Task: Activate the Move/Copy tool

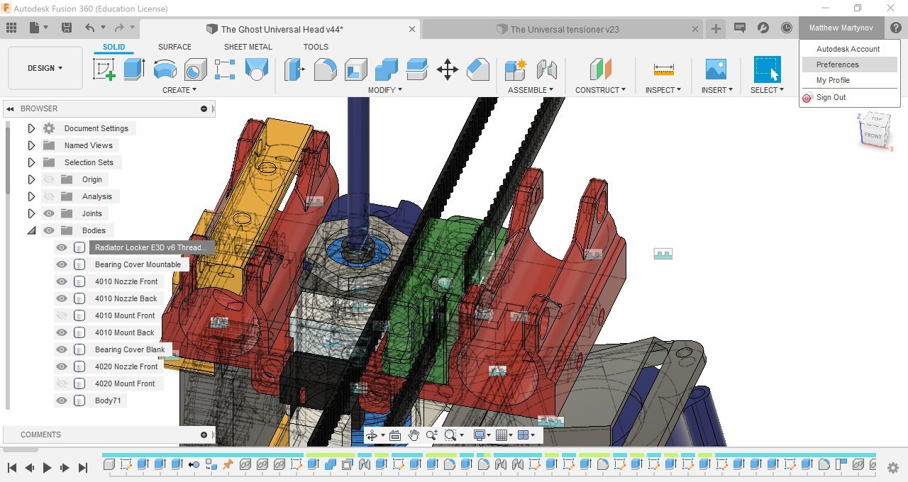Action: tap(448, 69)
